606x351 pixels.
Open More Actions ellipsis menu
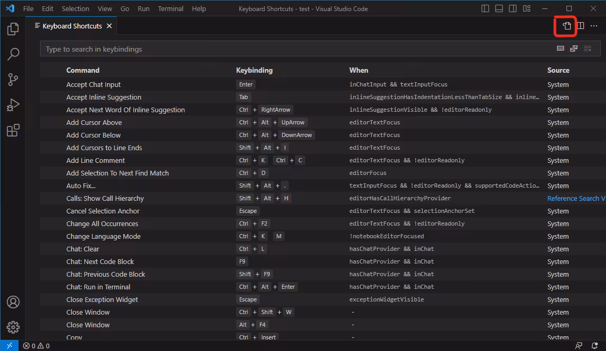[x=594, y=26]
